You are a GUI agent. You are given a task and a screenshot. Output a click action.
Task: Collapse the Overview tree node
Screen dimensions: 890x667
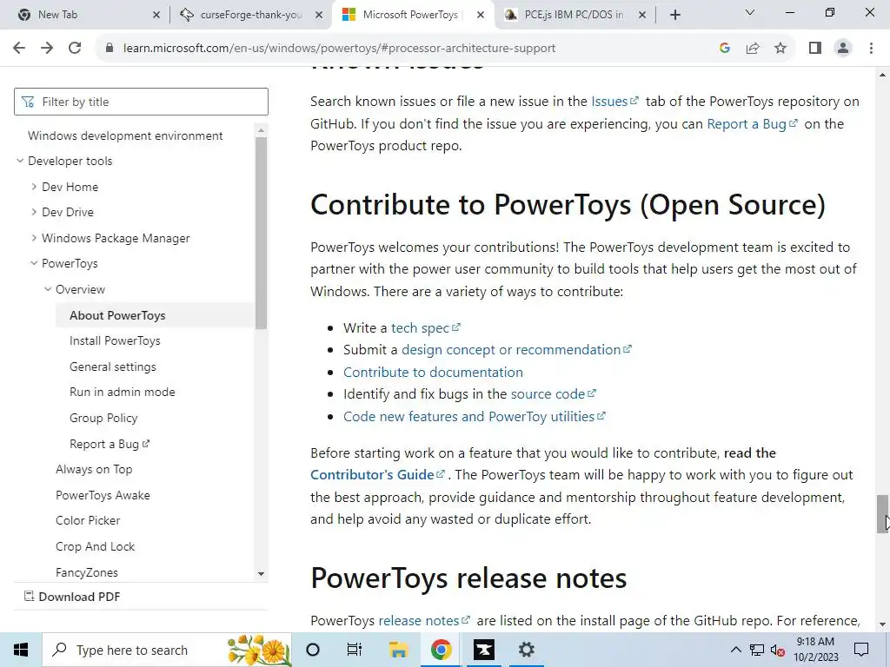pyautogui.click(x=48, y=289)
